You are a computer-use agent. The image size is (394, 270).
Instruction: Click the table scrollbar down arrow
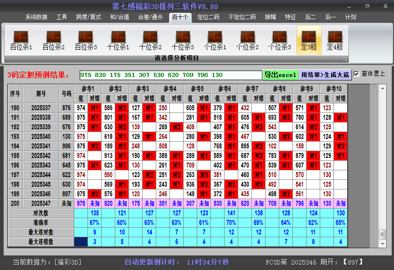[x=382, y=243]
